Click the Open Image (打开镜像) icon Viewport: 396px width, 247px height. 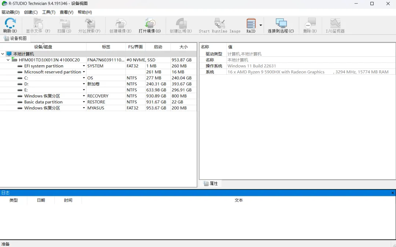click(150, 23)
